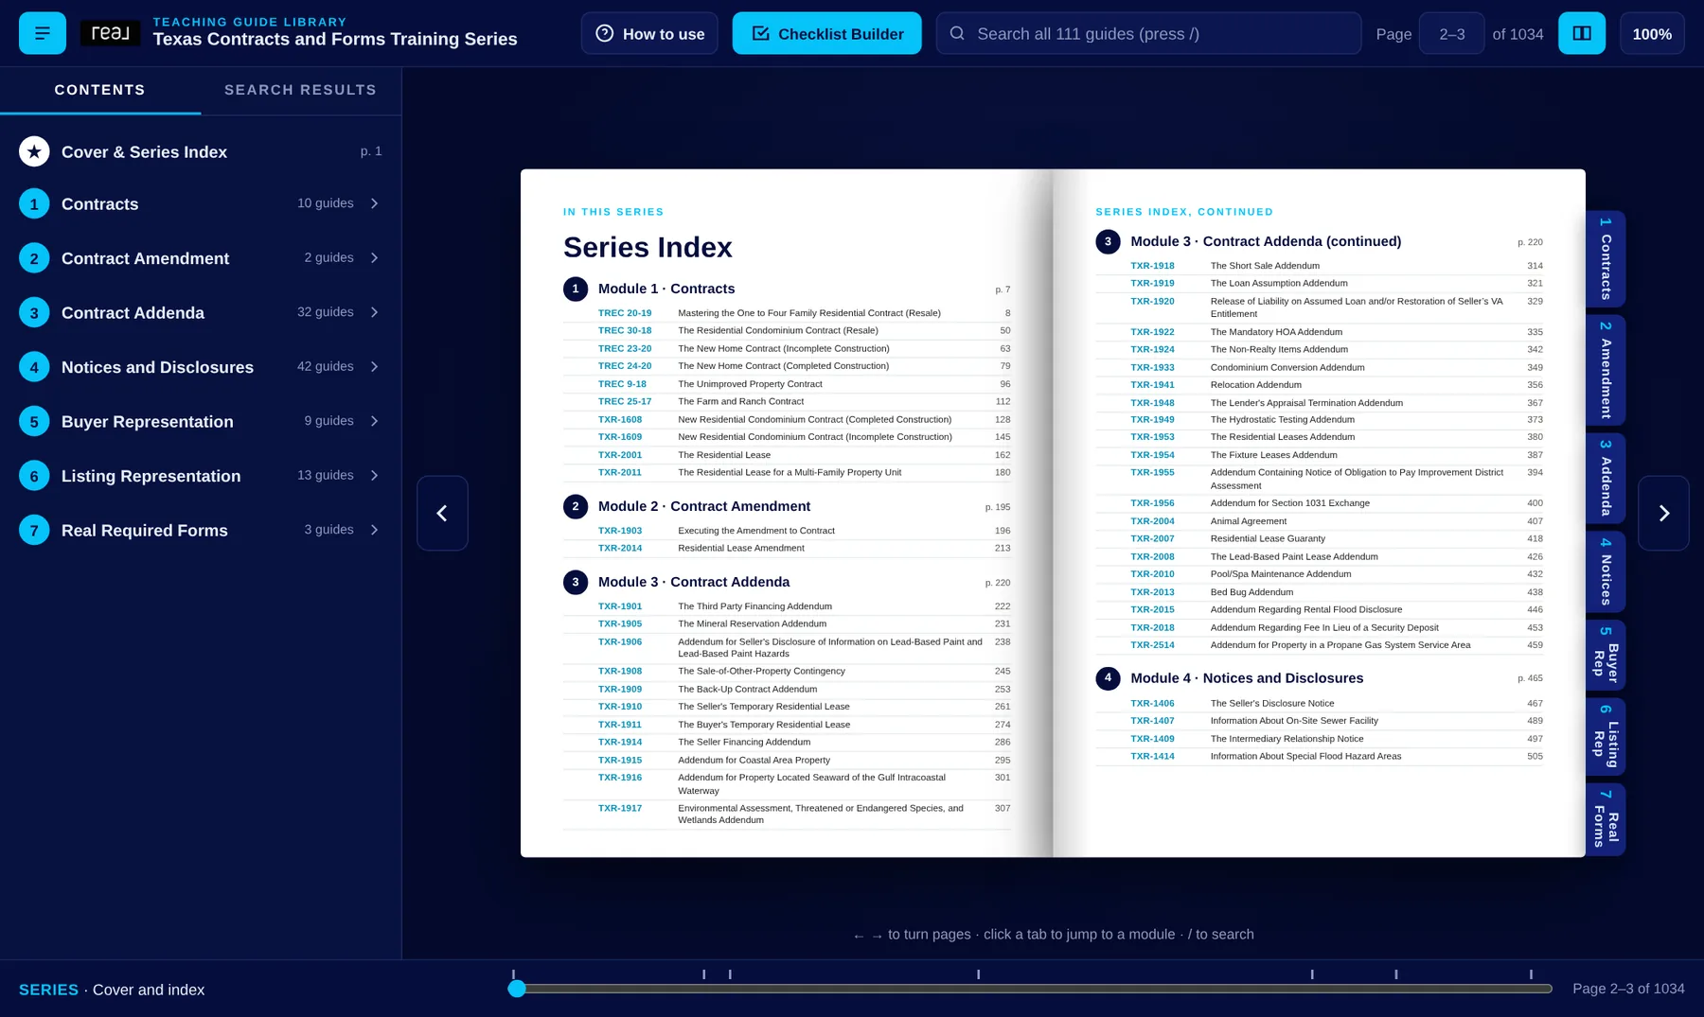Click the Real logo in header
This screenshot has height=1017, width=1704.
point(111,33)
